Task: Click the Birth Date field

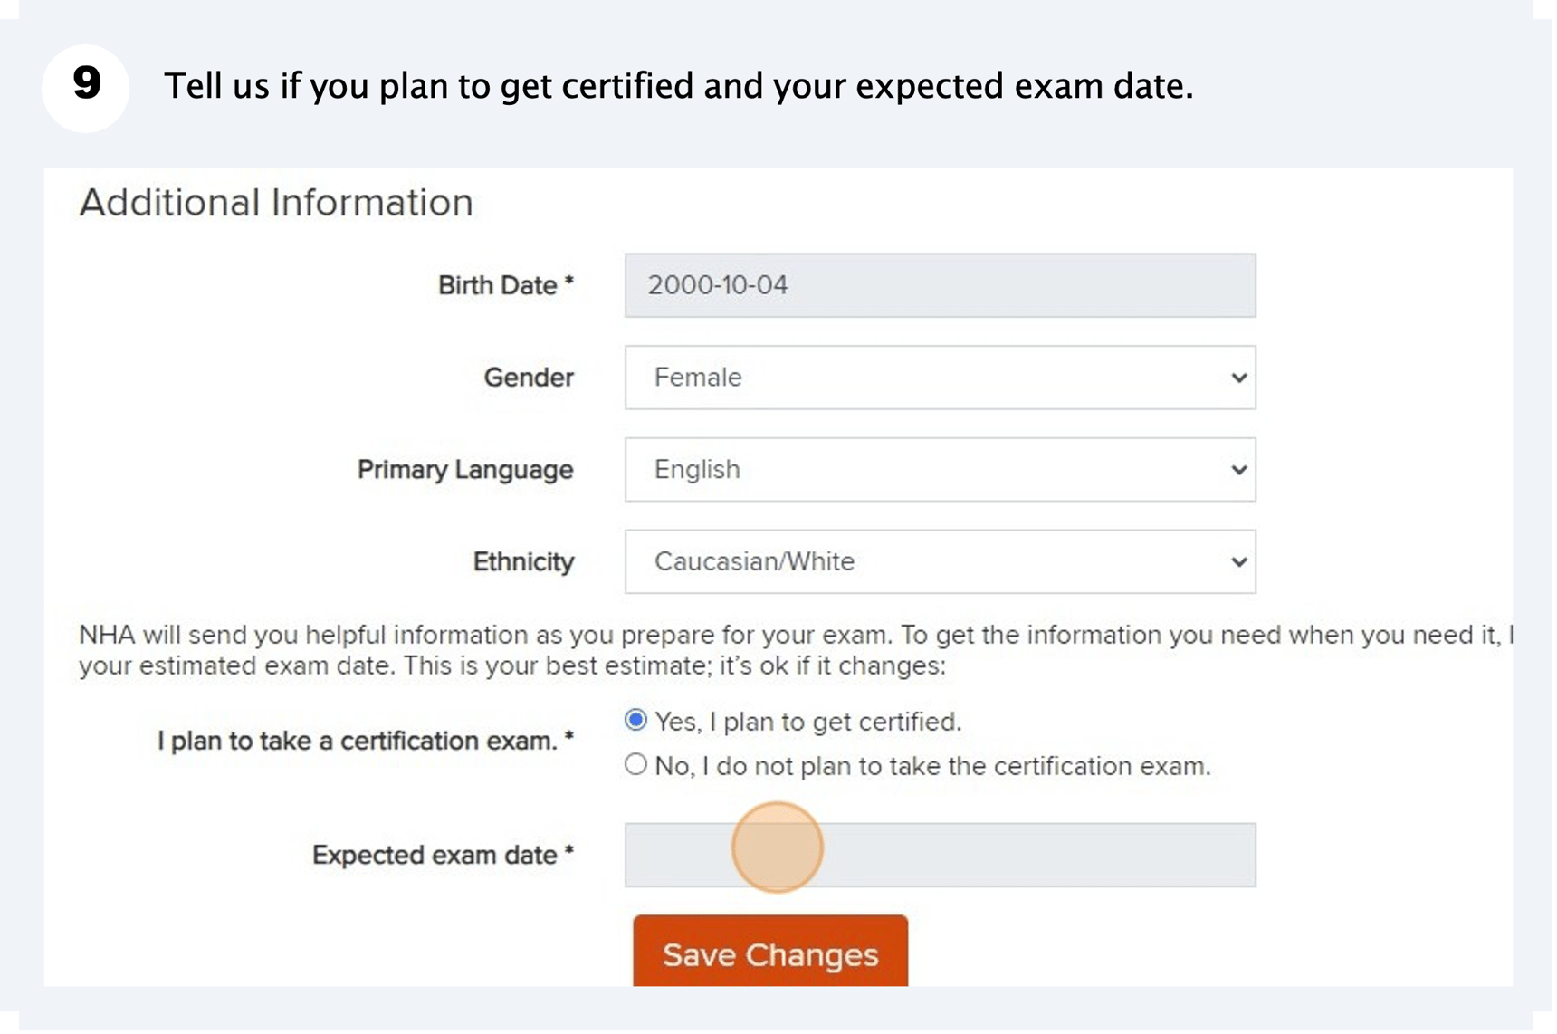Action: (x=940, y=285)
